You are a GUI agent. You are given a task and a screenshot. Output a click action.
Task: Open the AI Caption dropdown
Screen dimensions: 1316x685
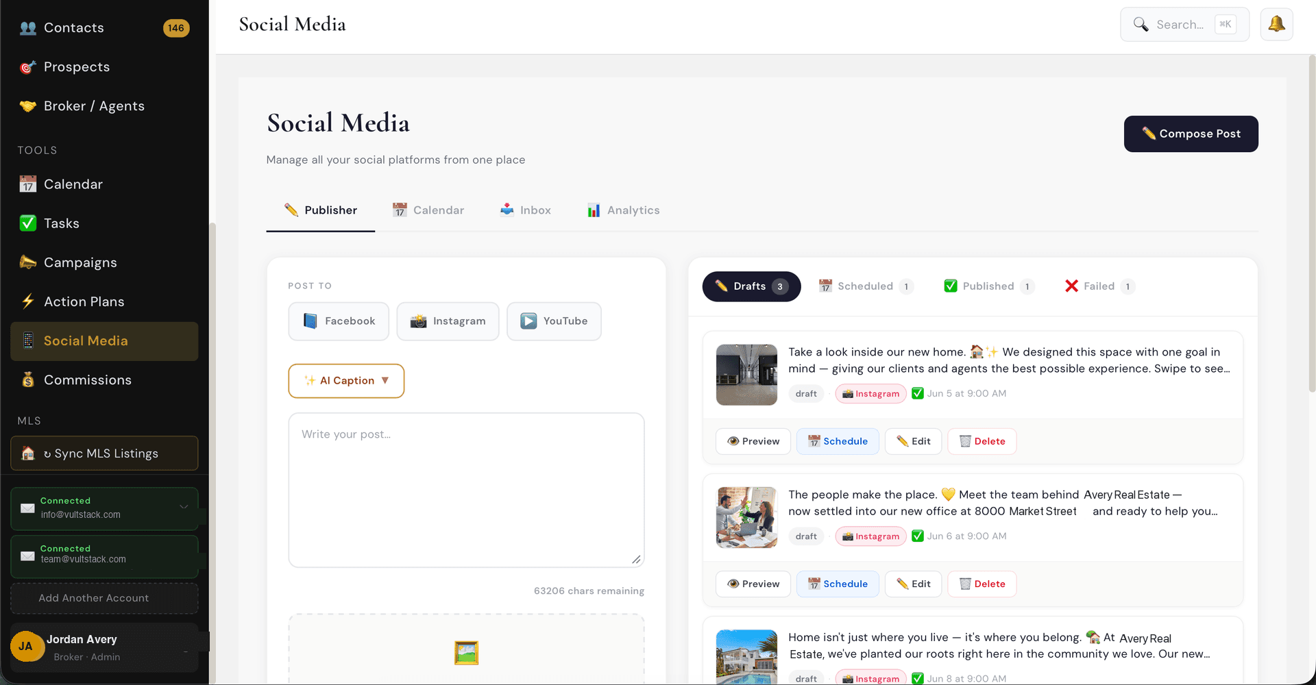tap(346, 381)
